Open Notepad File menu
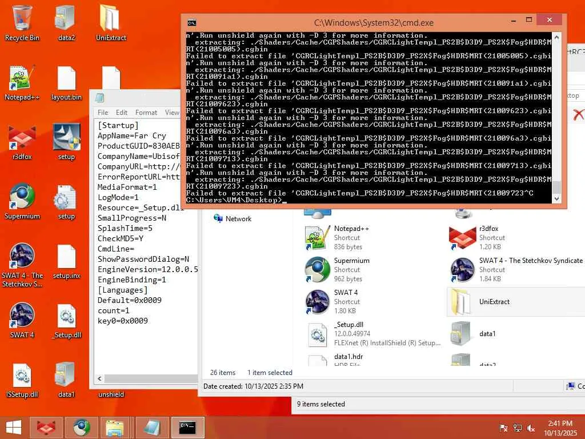The width and height of the screenshot is (585, 439). [103, 113]
